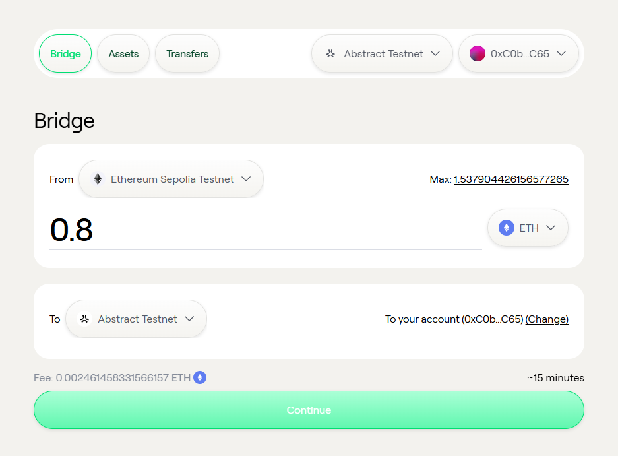Open the Ethereum Sepolia Testnet source dropdown
This screenshot has width=618, height=456.
(x=171, y=179)
